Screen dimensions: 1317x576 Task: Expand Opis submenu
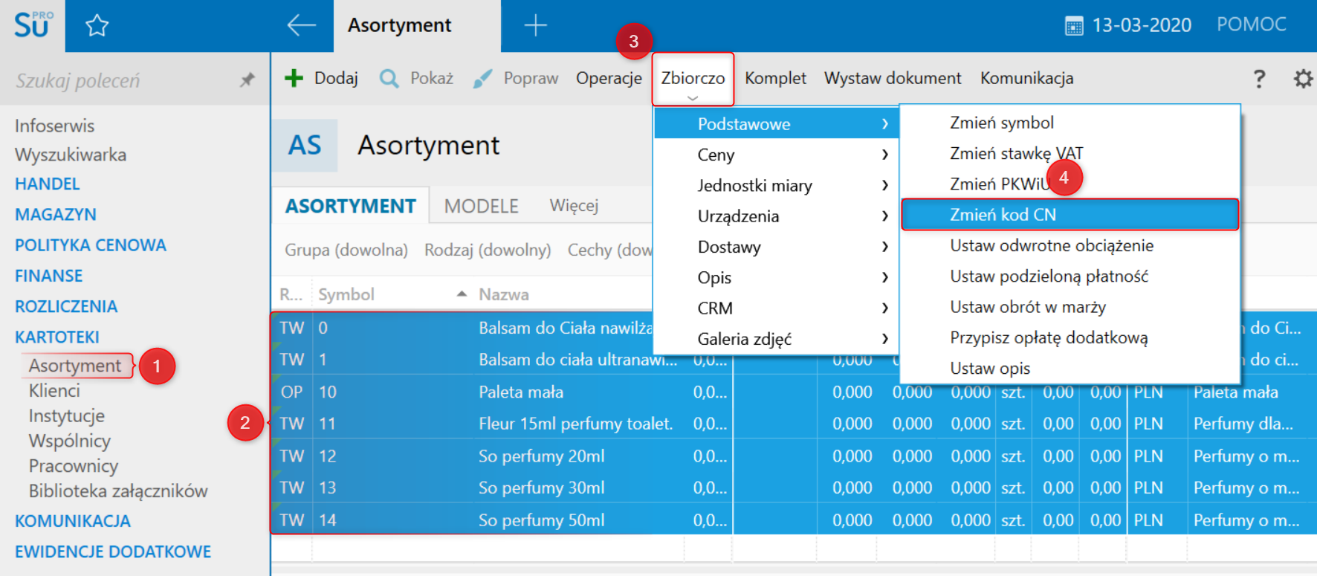776,277
